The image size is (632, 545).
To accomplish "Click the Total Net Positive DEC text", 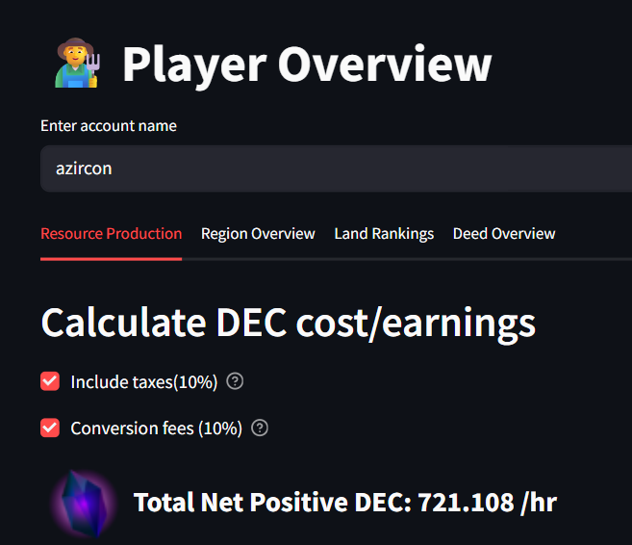I will (272, 503).
